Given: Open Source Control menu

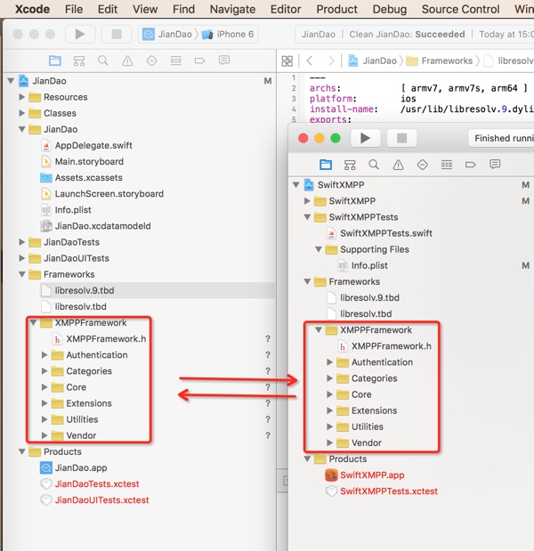Looking at the screenshot, I should (x=460, y=9).
